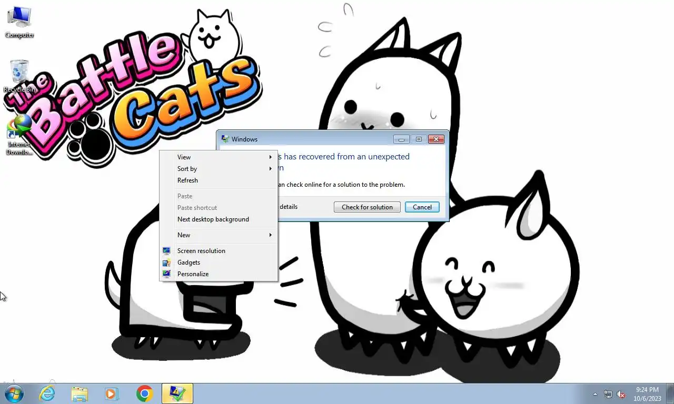The image size is (674, 404).
Task: Minimize the Windows error dialog
Action: [x=401, y=139]
